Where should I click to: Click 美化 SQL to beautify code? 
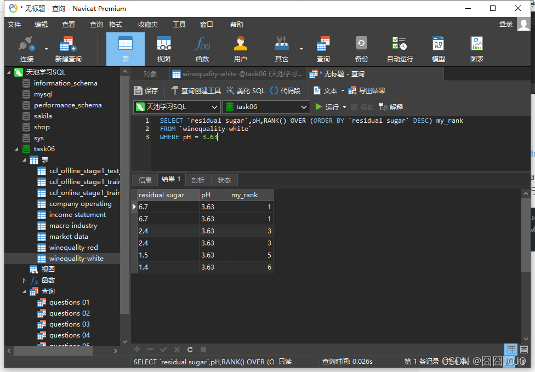click(x=246, y=91)
